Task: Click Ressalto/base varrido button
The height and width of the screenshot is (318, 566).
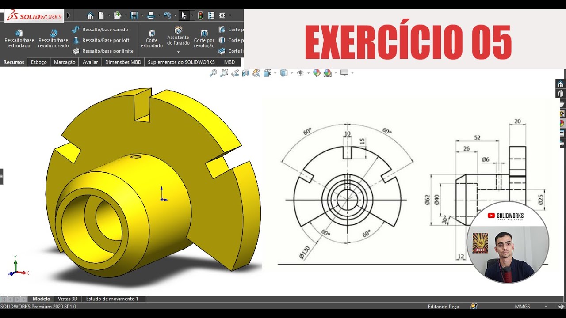Action: 100,30
